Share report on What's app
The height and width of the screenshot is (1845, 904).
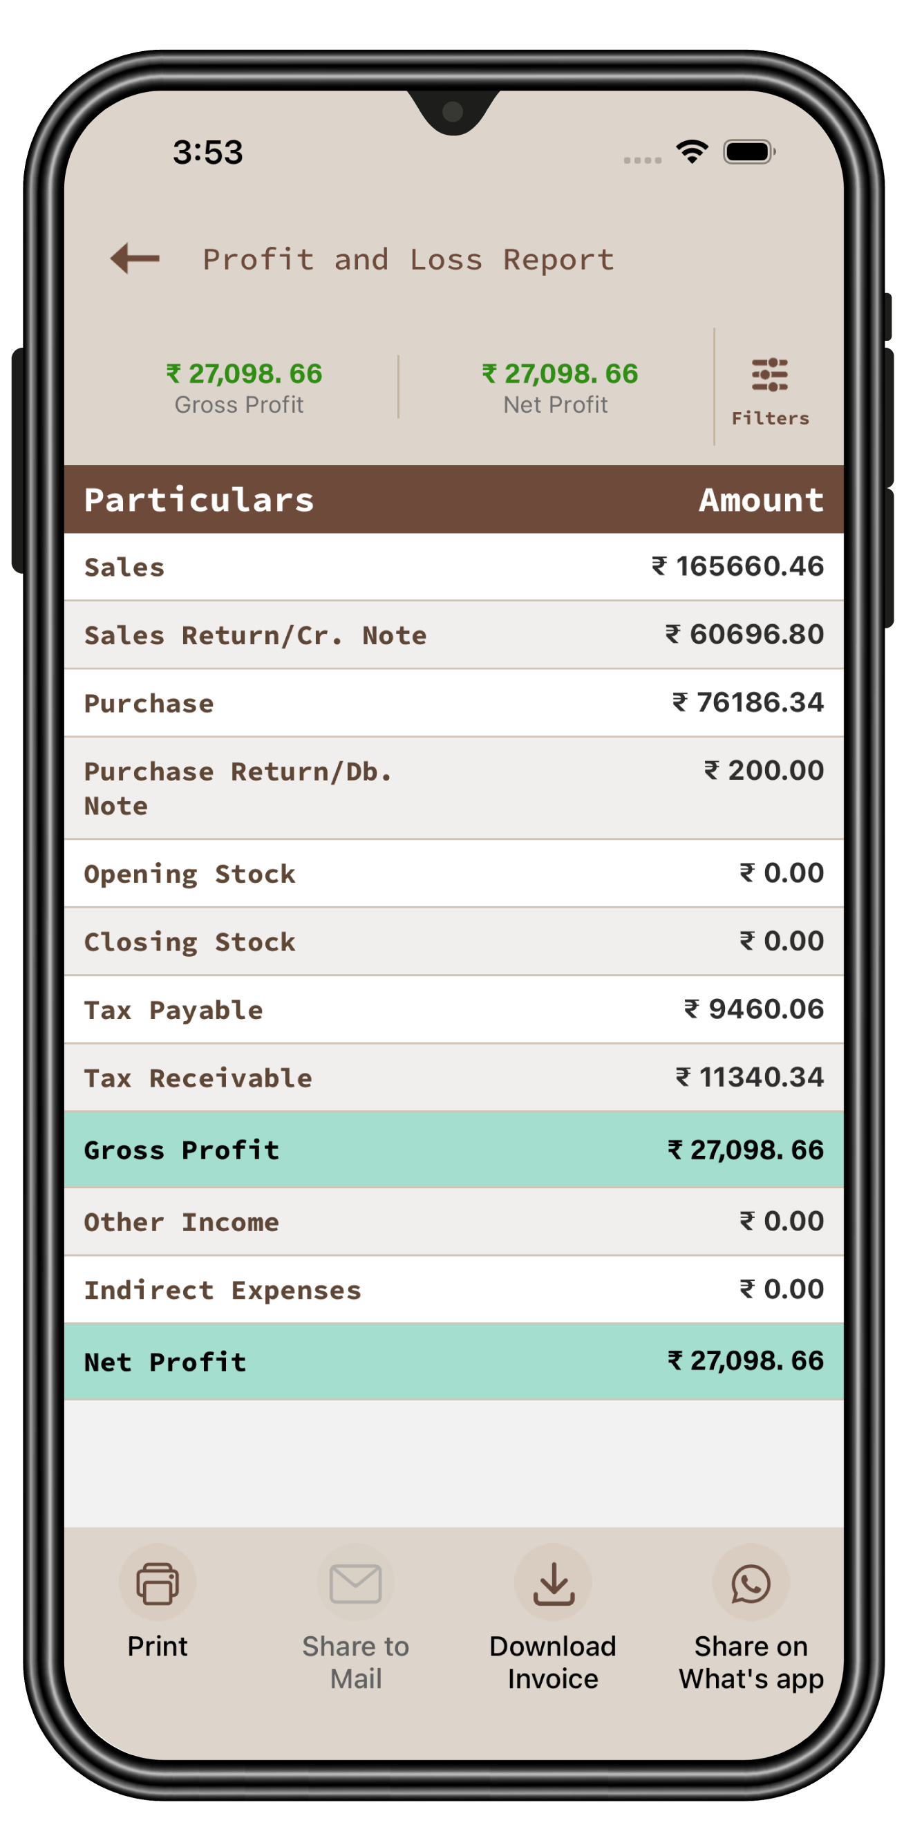(751, 1584)
